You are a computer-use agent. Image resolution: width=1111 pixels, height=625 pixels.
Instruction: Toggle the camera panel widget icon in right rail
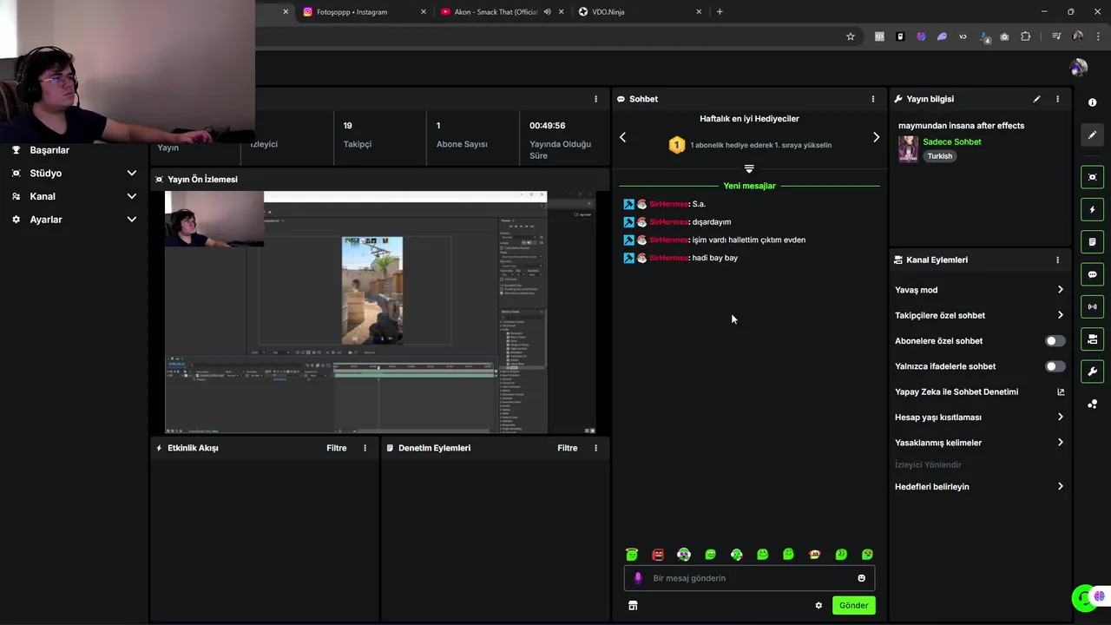click(x=1092, y=339)
